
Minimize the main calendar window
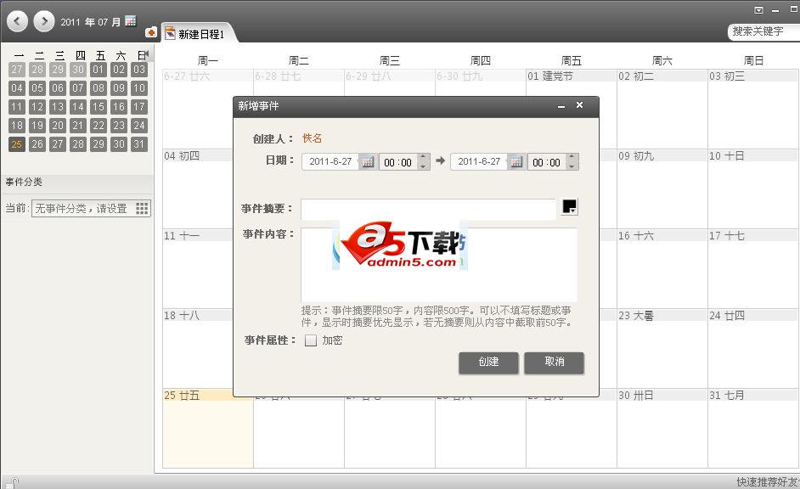[775, 10]
